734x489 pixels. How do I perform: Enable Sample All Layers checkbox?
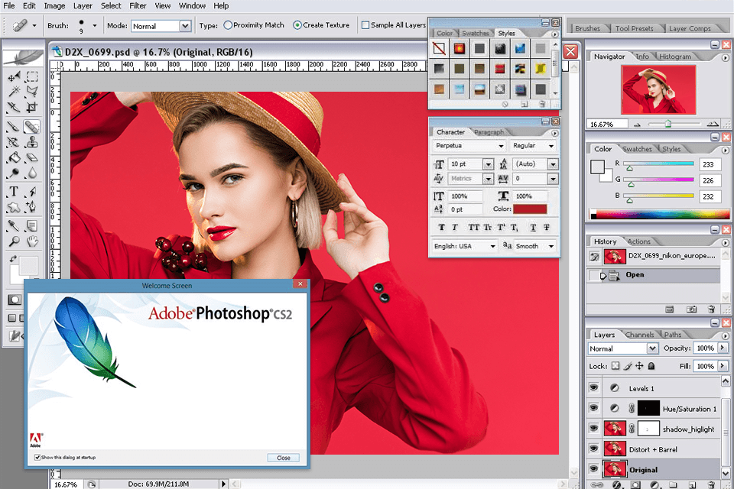(x=365, y=25)
